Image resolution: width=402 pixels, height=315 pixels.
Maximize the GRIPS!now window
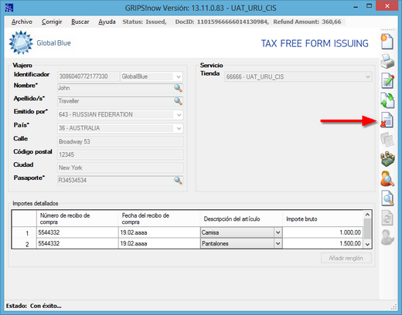369,6
